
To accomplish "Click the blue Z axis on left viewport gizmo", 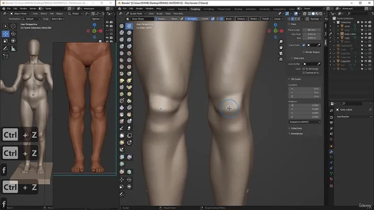I will (95, 25).
